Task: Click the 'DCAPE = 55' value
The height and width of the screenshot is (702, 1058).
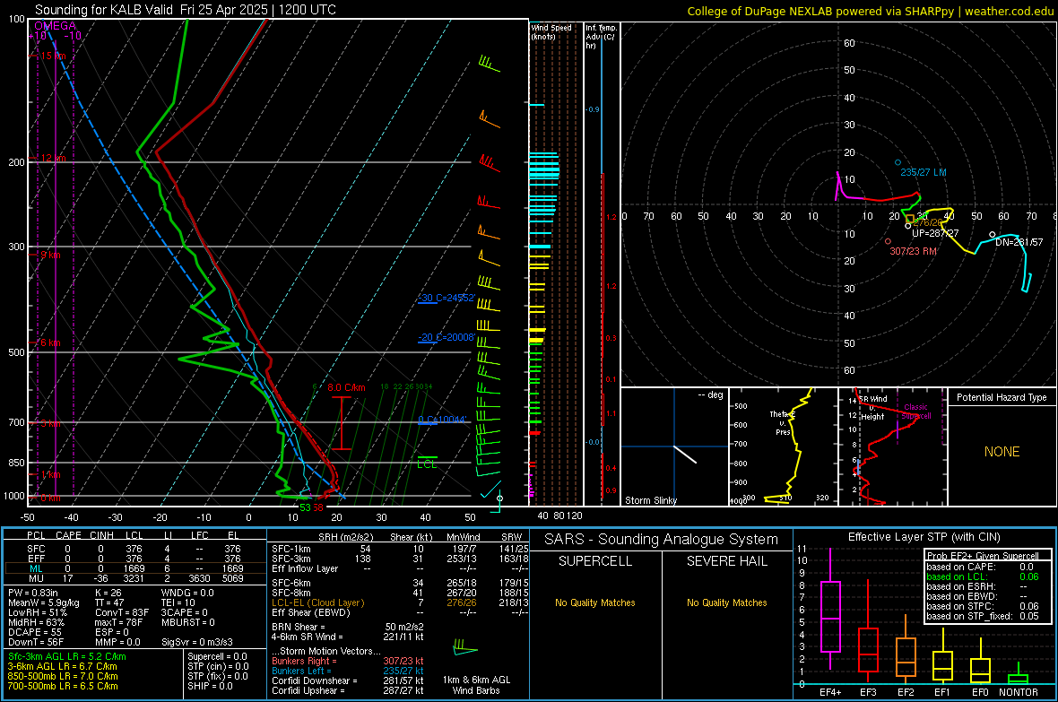Action: pos(35,632)
